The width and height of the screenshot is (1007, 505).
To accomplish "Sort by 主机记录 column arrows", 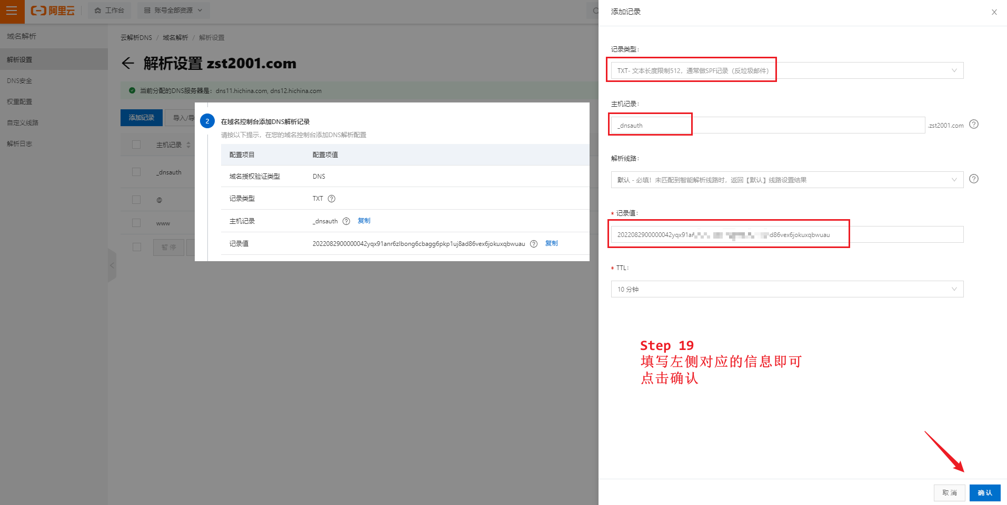I will 188,145.
